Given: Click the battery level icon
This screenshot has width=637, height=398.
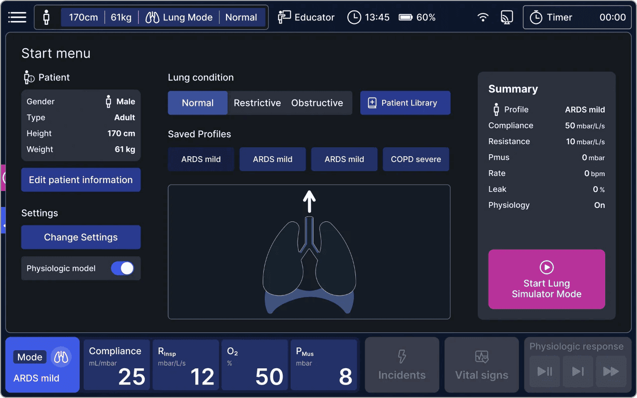Looking at the screenshot, I should pyautogui.click(x=406, y=17).
